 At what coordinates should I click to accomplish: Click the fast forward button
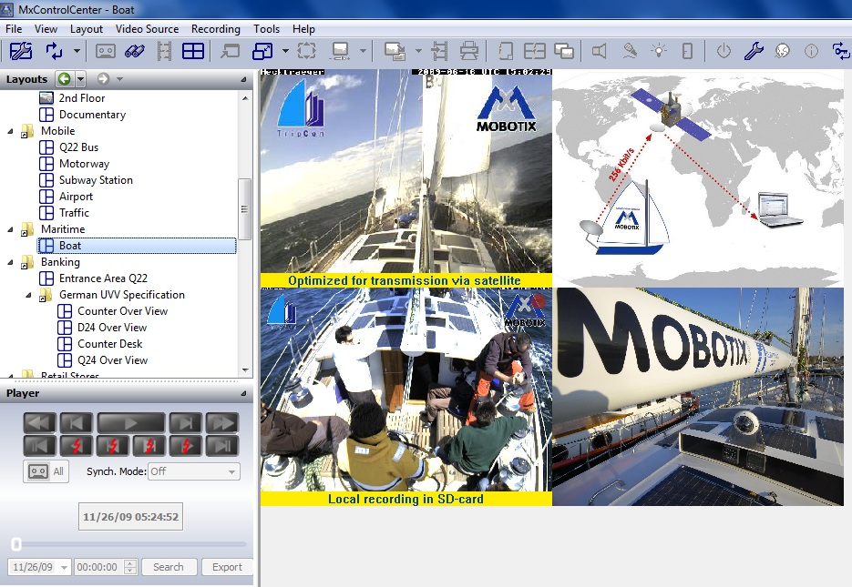222,423
